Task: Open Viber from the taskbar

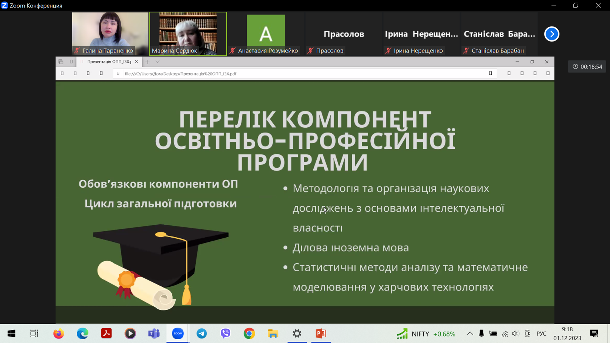Action: (x=226, y=334)
